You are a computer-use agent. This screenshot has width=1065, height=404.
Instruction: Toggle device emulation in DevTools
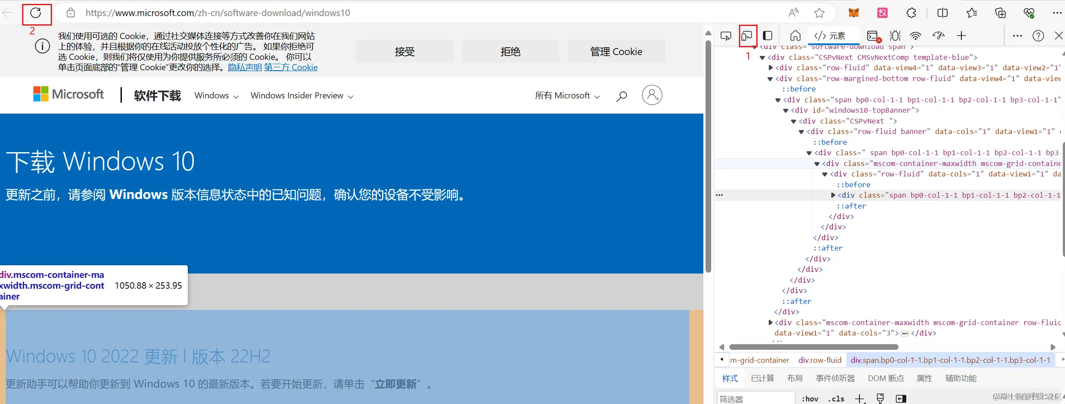[747, 36]
